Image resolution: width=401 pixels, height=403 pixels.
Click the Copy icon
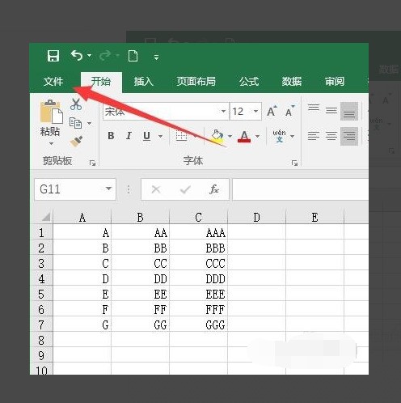pyautogui.click(x=75, y=123)
